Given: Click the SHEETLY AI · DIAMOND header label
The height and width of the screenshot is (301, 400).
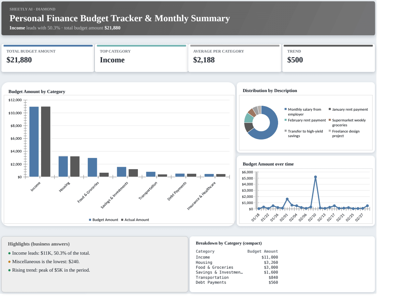Looking at the screenshot, I should 32,9.
